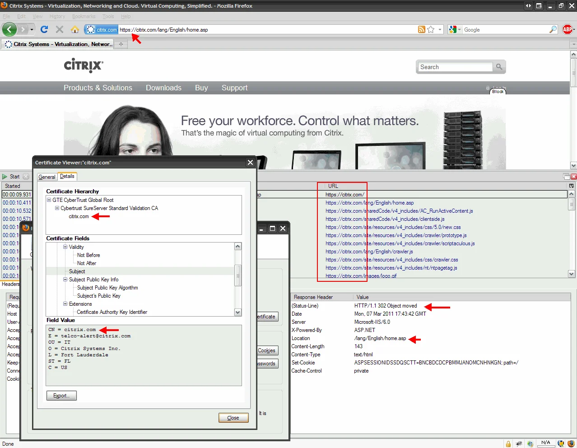Image resolution: width=577 pixels, height=448 pixels.
Task: Collapse Cybertrust SureServer Standard Validation CA node
Action: [57, 208]
